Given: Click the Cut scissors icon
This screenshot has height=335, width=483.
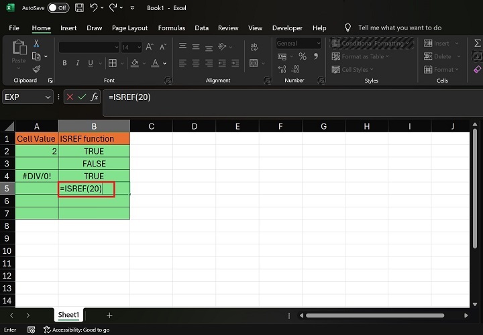Looking at the screenshot, I should 36,43.
